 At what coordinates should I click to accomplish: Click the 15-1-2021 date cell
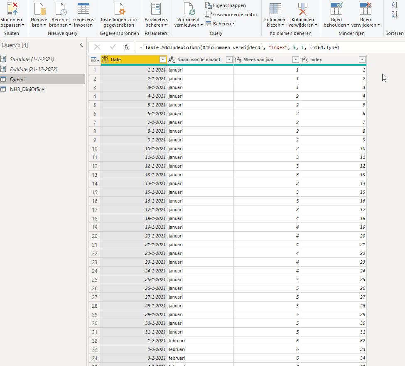click(x=134, y=192)
